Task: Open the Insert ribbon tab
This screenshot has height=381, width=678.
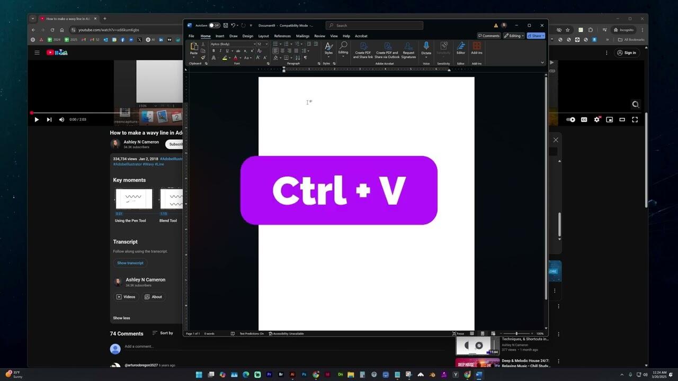Action: [x=220, y=36]
